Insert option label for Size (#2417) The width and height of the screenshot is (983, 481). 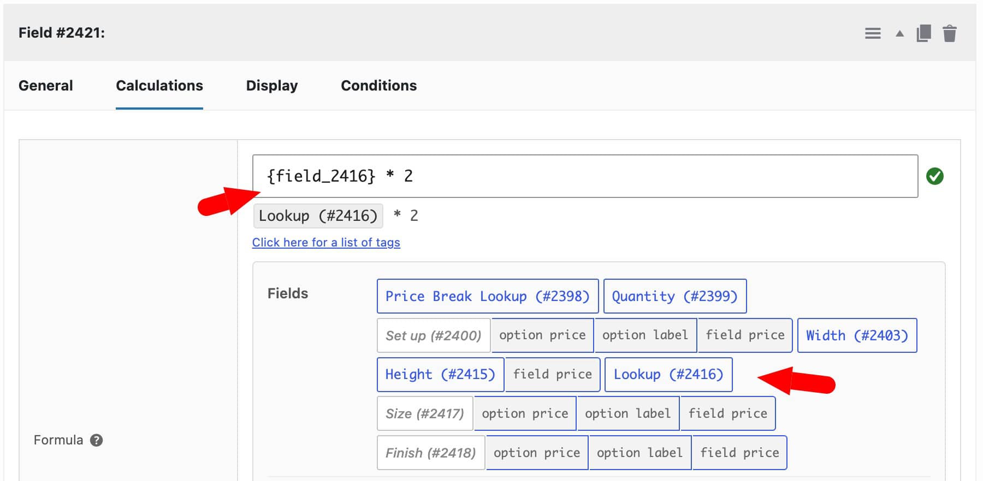628,414
